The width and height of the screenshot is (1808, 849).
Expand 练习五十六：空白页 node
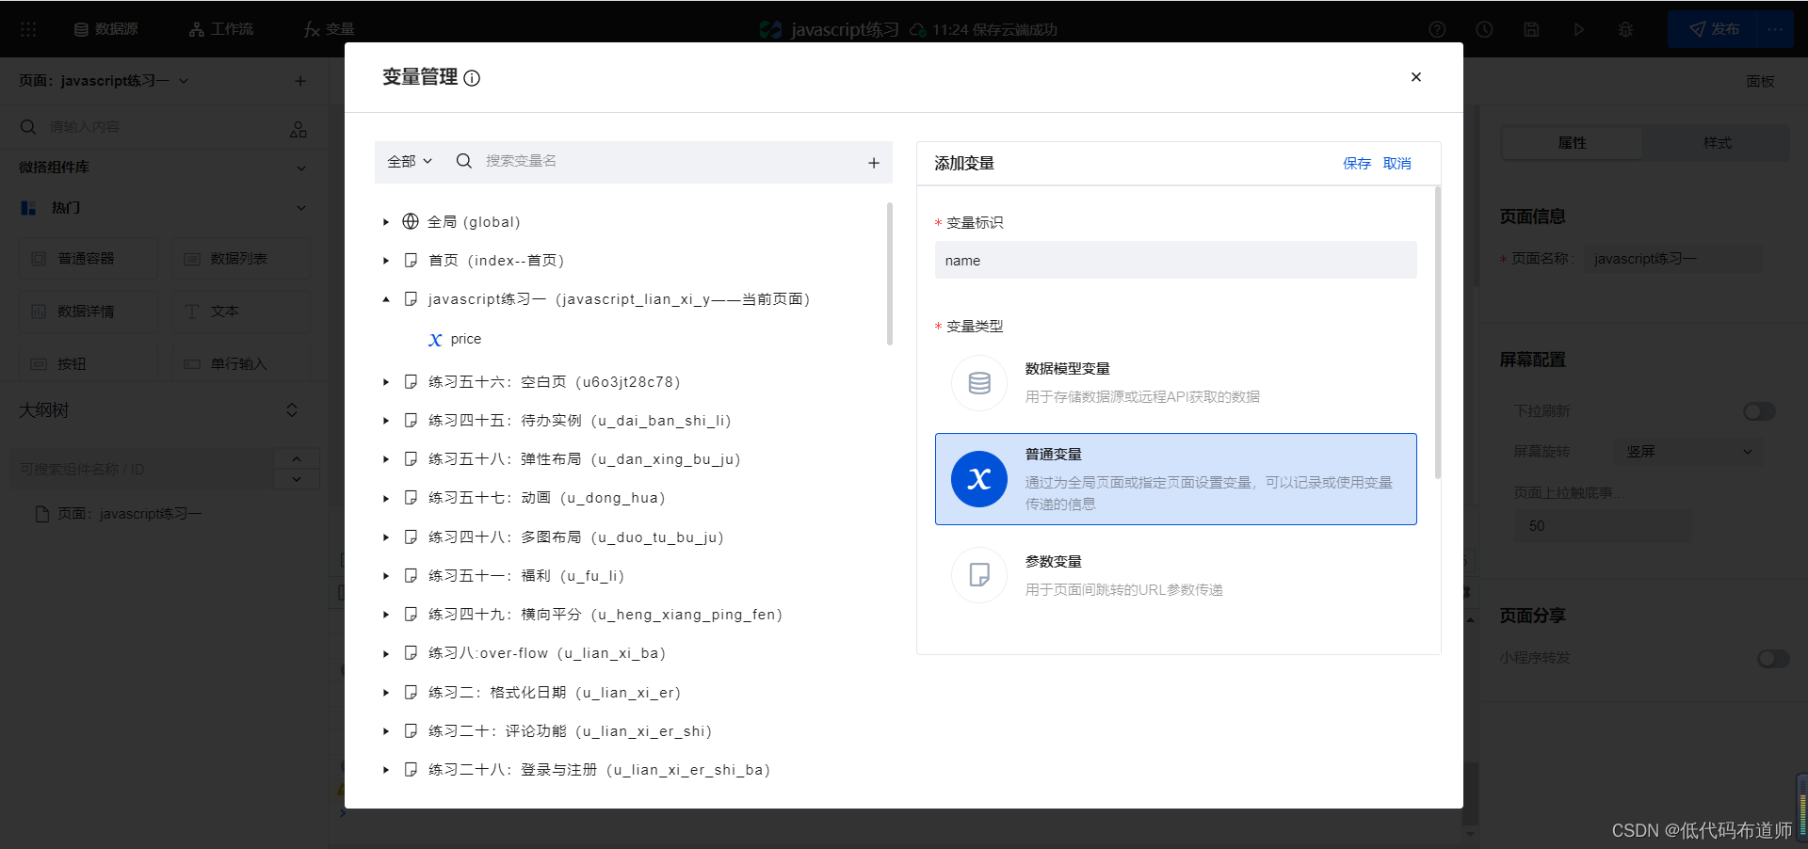(x=386, y=382)
